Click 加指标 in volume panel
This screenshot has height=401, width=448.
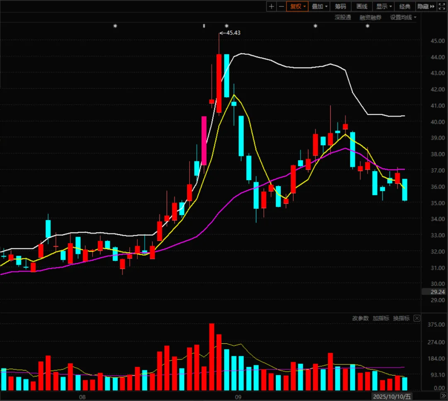pyautogui.click(x=380, y=318)
